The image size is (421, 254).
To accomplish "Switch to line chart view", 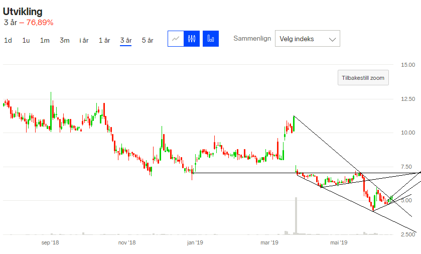I will click(x=176, y=39).
